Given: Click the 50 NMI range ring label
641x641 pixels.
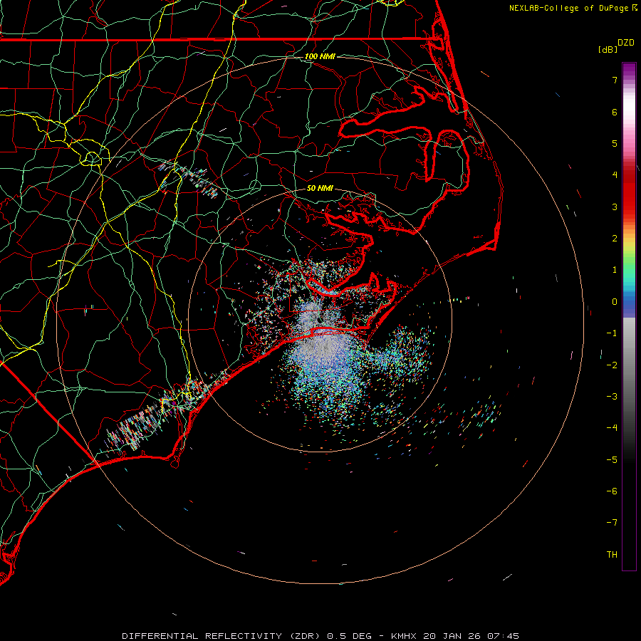Looking at the screenshot, I should (x=320, y=188).
